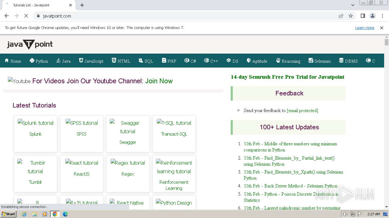
Task: Open the PHP menu item
Action: click(x=169, y=61)
